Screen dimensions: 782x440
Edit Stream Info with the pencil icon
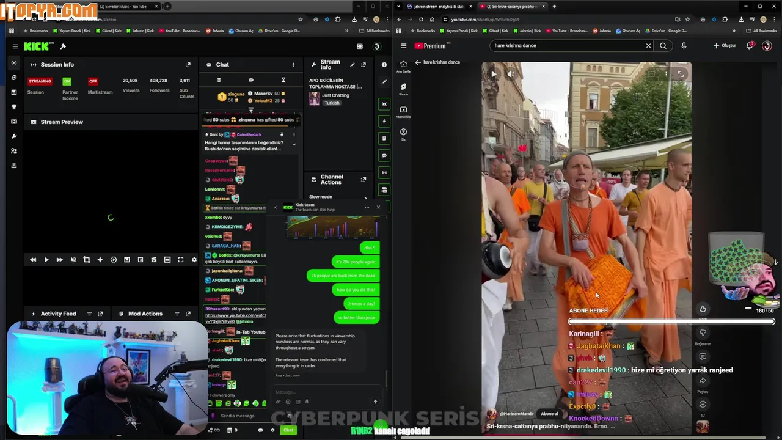click(352, 65)
